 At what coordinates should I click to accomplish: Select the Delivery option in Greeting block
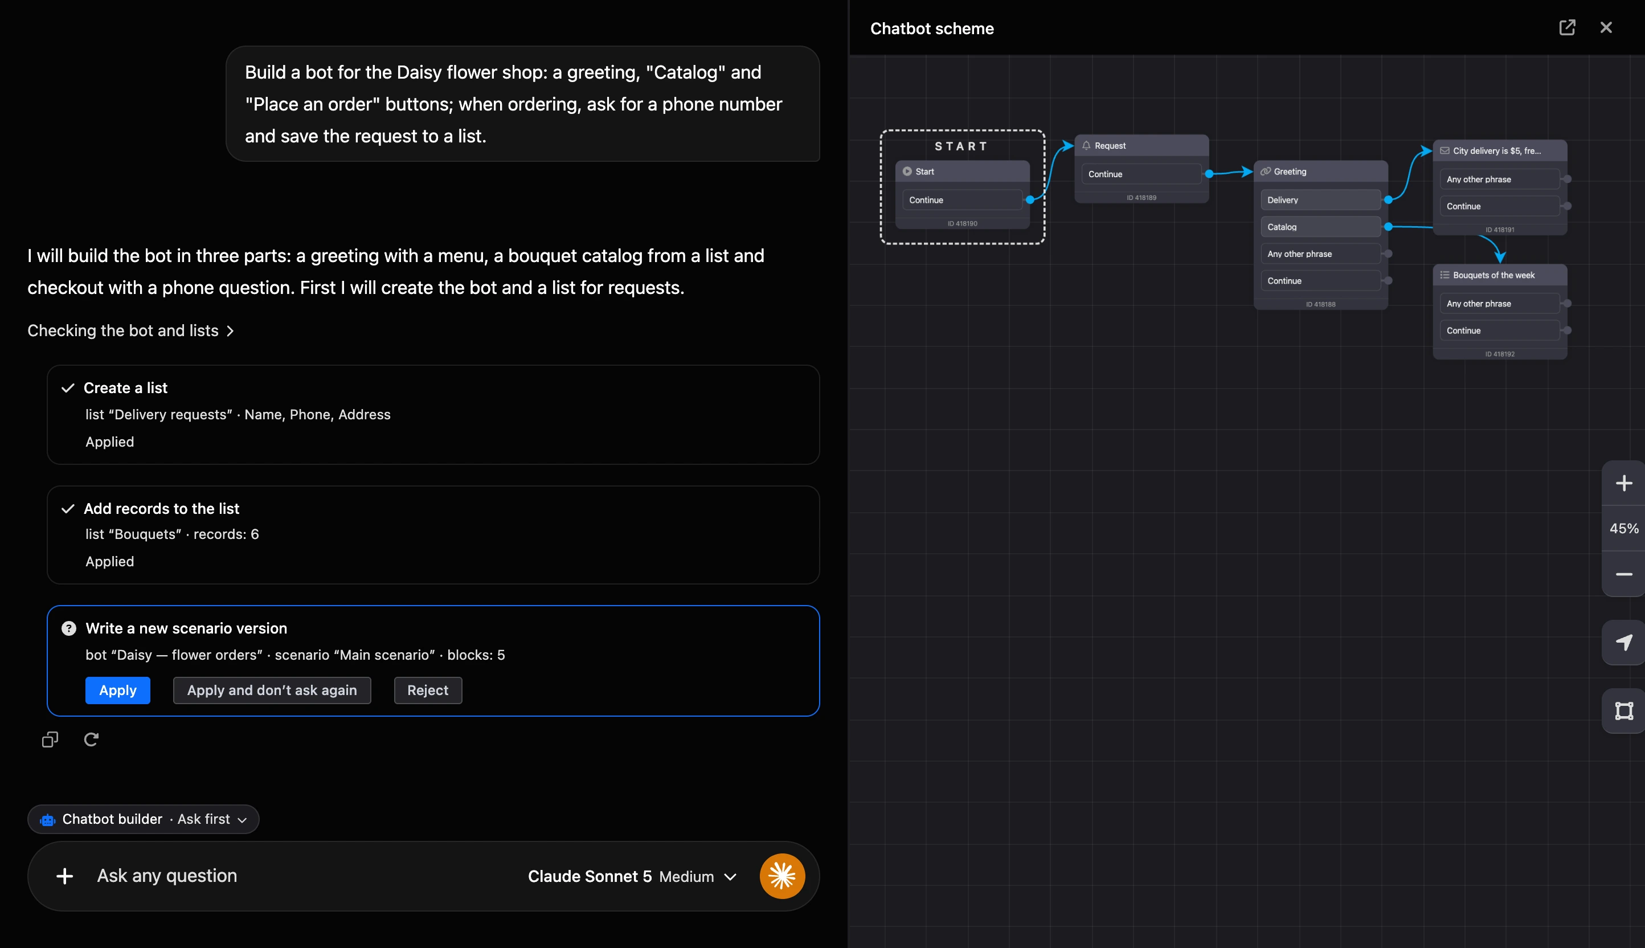coord(1320,200)
